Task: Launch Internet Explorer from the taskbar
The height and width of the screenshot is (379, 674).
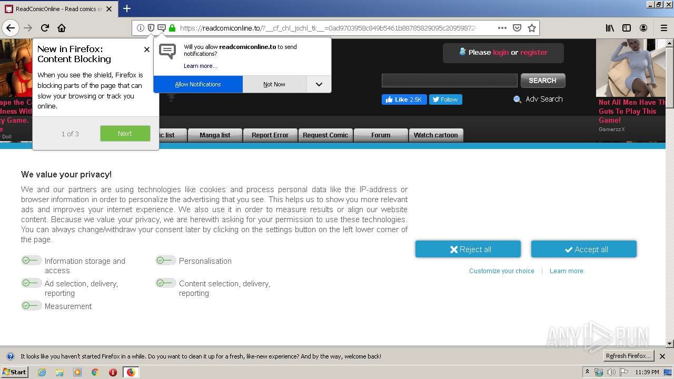Action: click(x=42, y=372)
